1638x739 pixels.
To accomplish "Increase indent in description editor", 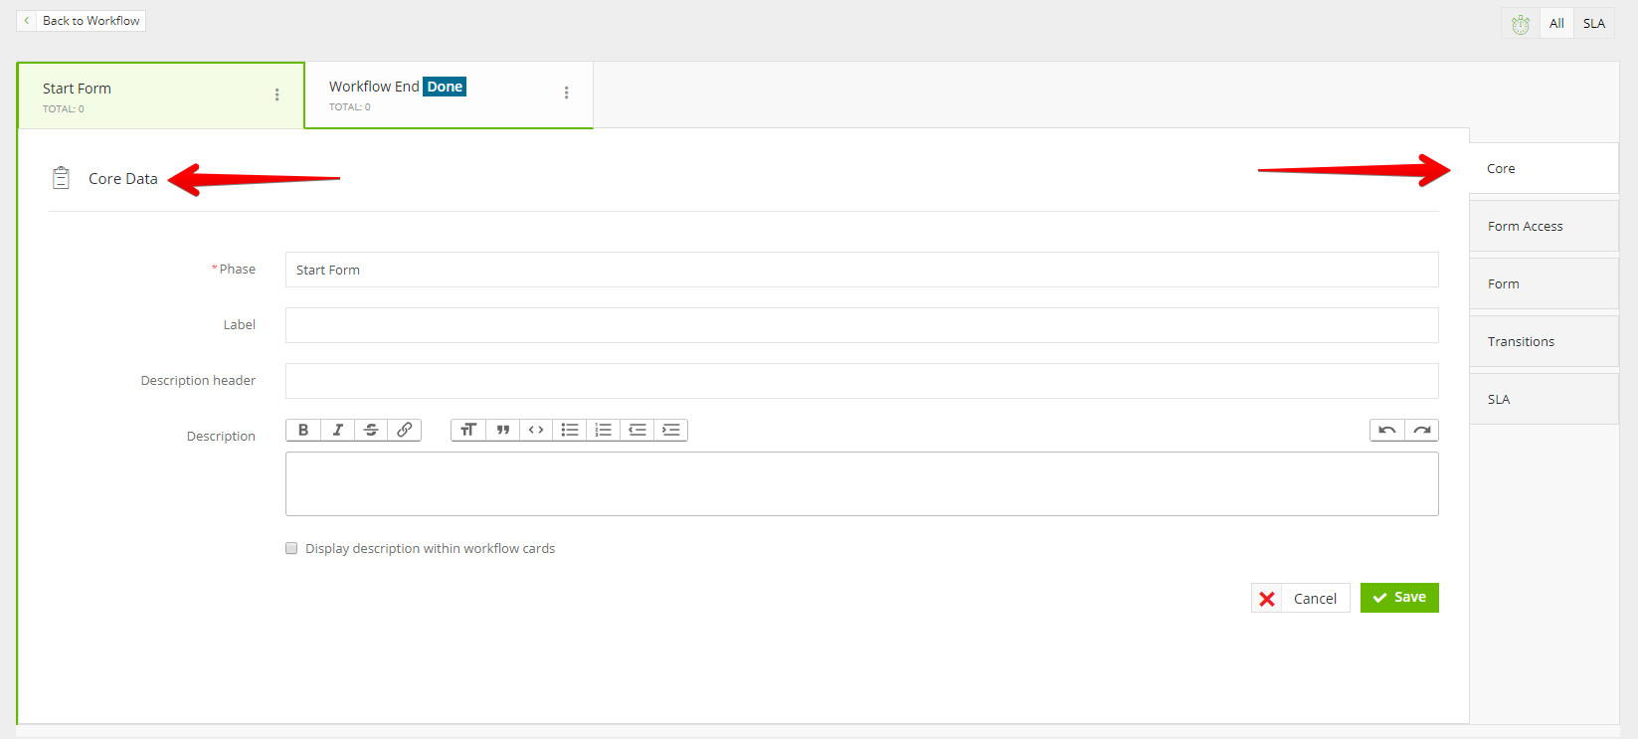I will [671, 430].
